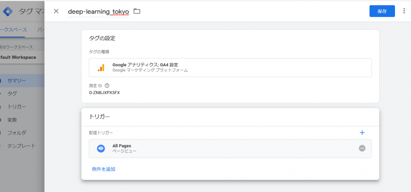
Task: Switch to the ワークスペース tab
Action: tap(13, 30)
